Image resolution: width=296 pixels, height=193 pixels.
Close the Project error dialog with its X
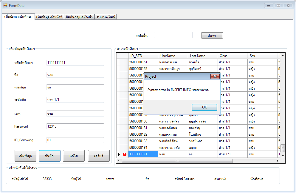(x=215, y=76)
